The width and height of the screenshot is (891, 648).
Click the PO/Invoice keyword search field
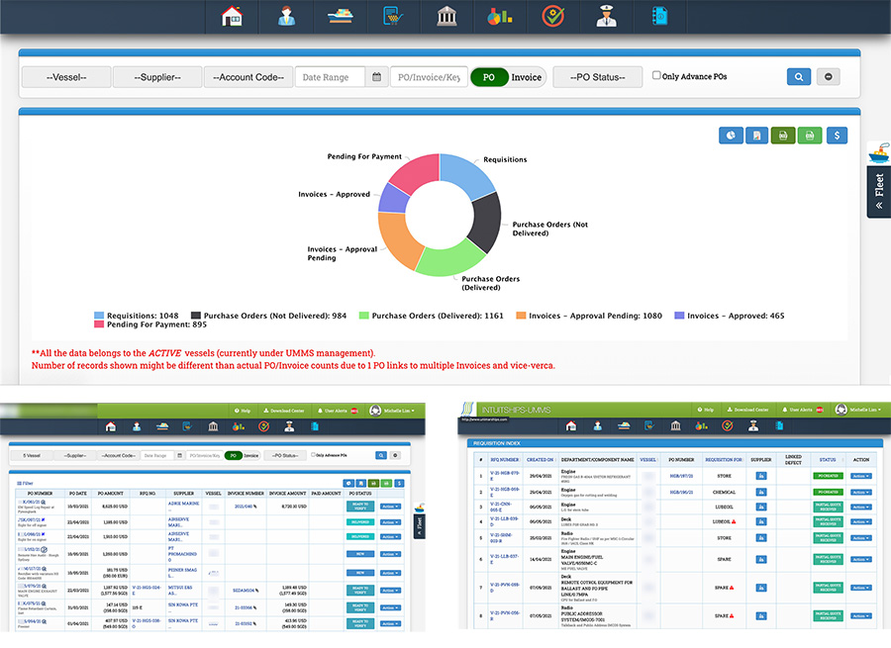(428, 77)
